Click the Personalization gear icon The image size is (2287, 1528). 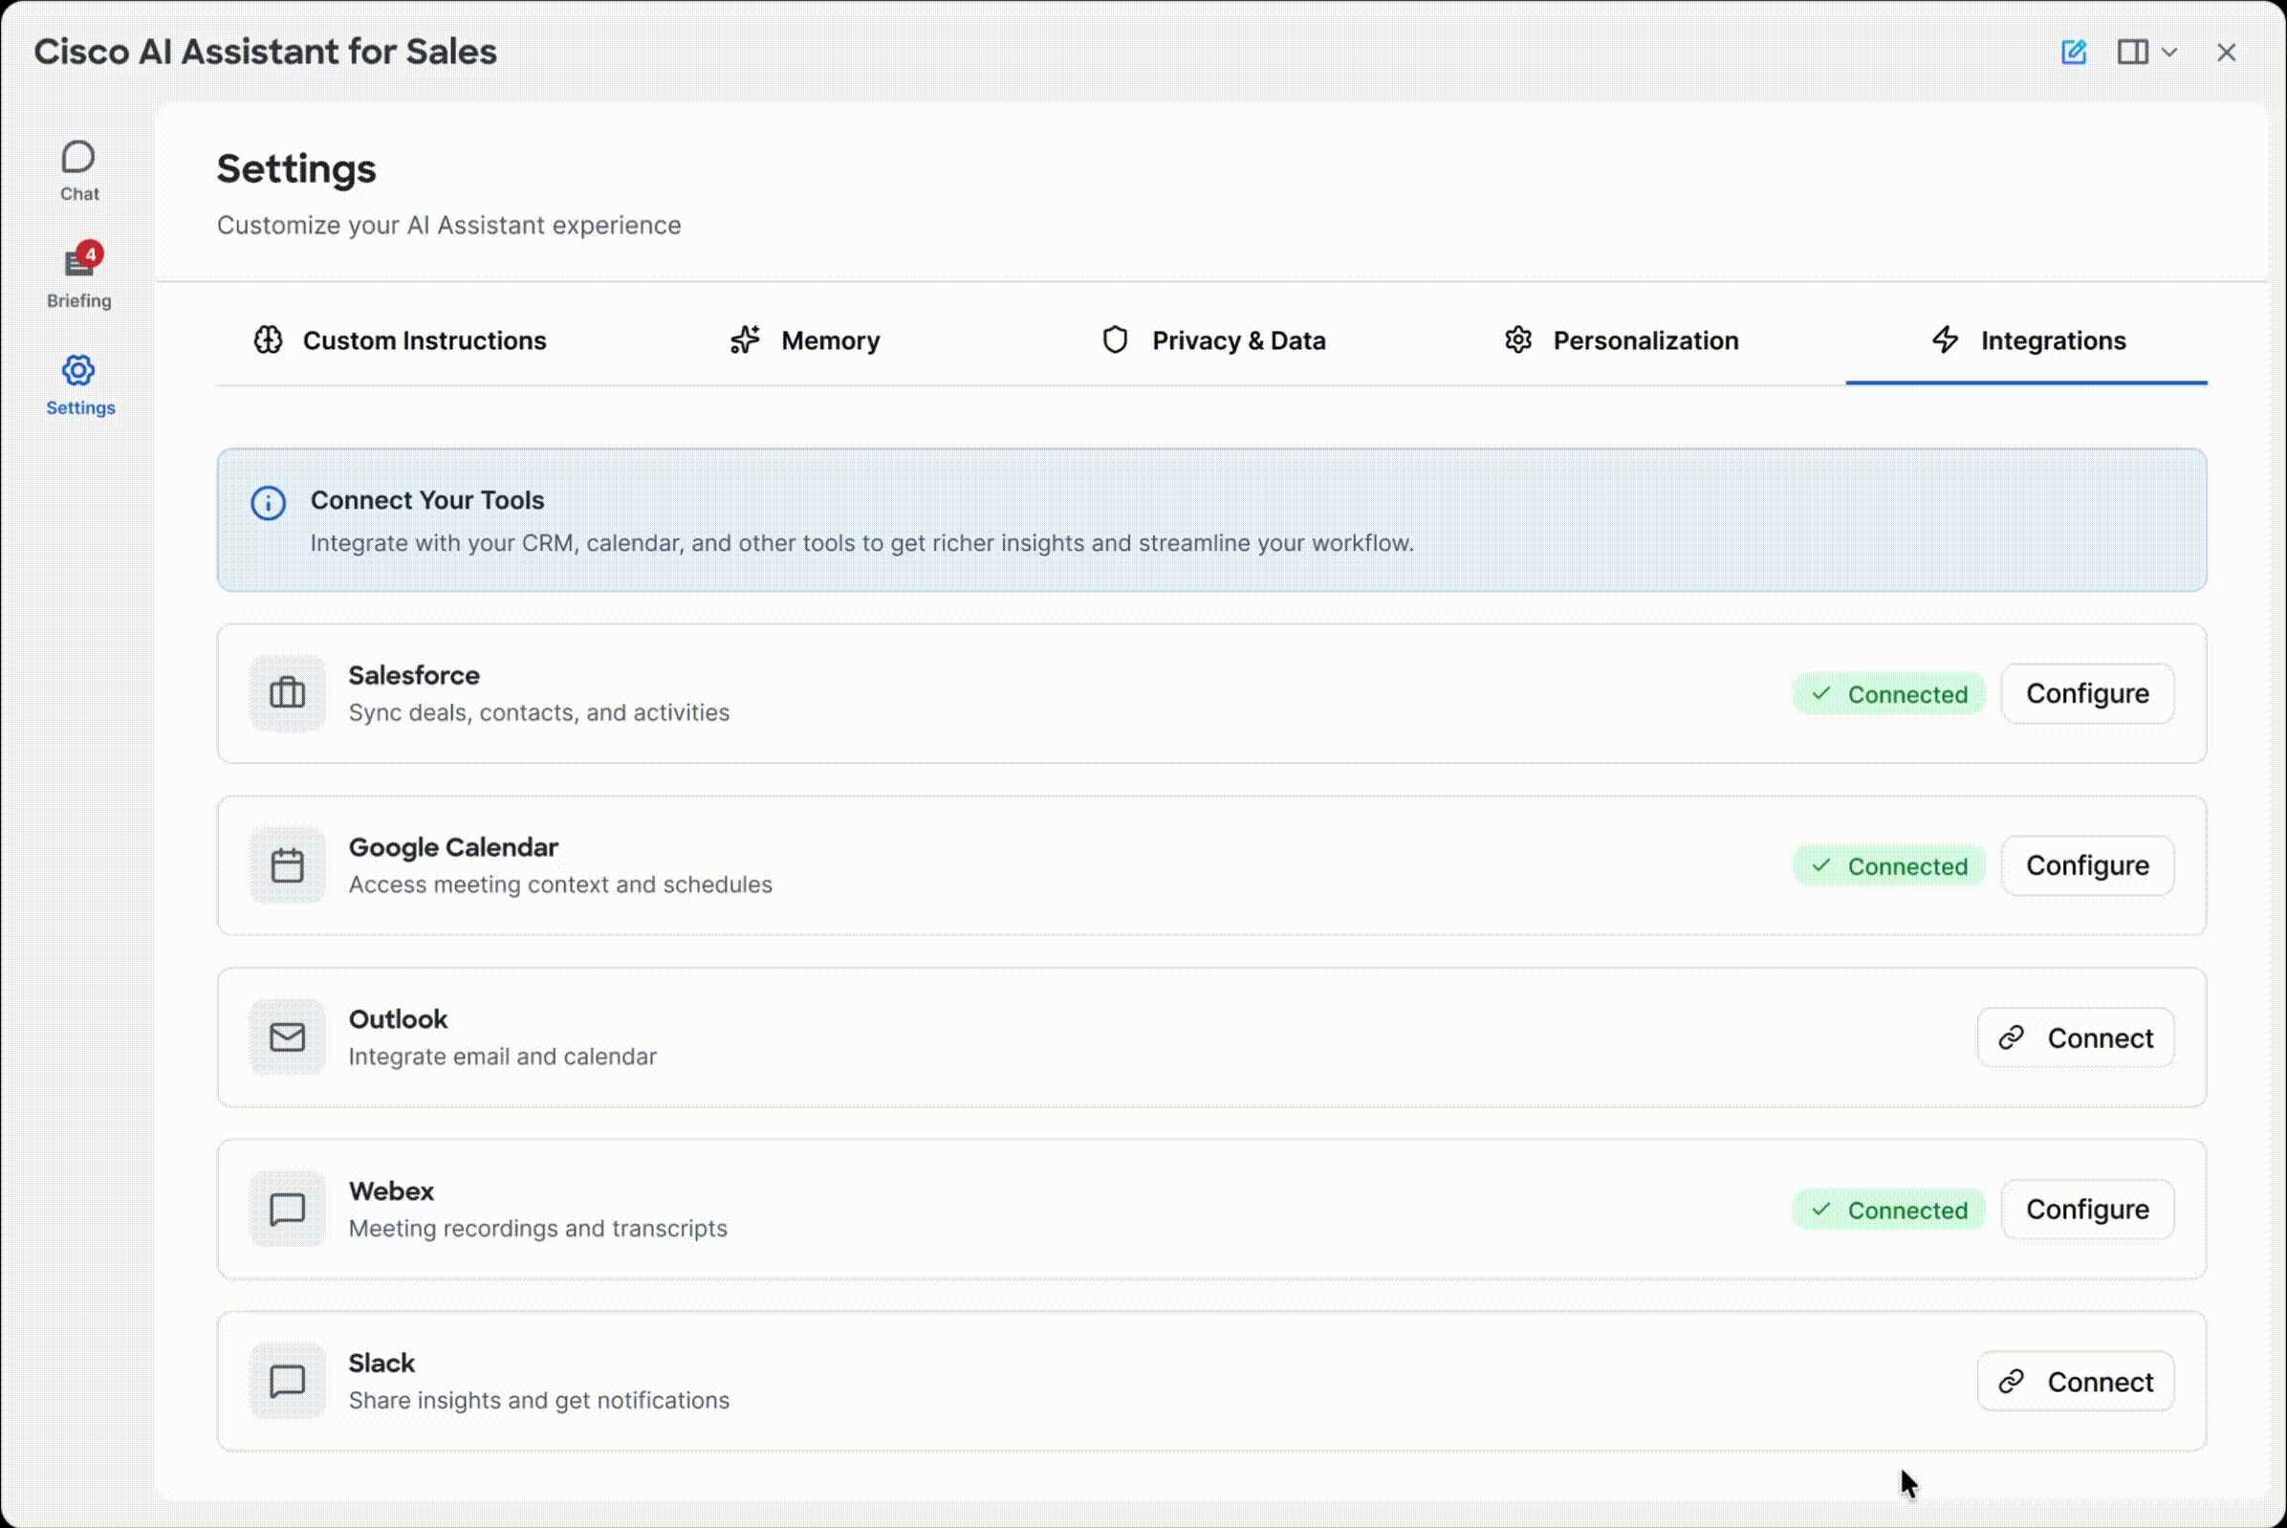click(x=1518, y=340)
